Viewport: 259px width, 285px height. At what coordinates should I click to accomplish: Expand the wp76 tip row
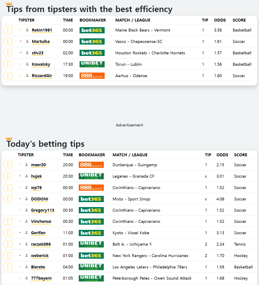click(x=8, y=188)
